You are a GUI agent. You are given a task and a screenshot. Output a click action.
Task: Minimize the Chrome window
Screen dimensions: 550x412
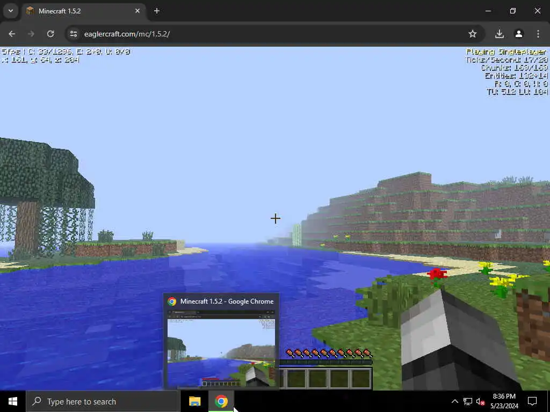pyautogui.click(x=488, y=11)
